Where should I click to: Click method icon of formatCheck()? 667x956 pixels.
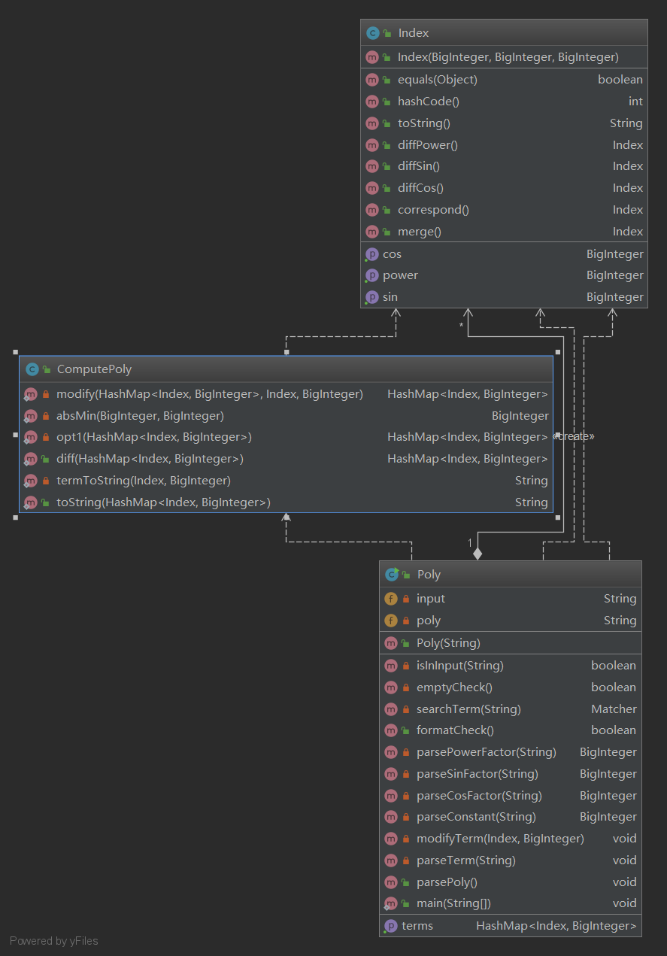coord(390,730)
